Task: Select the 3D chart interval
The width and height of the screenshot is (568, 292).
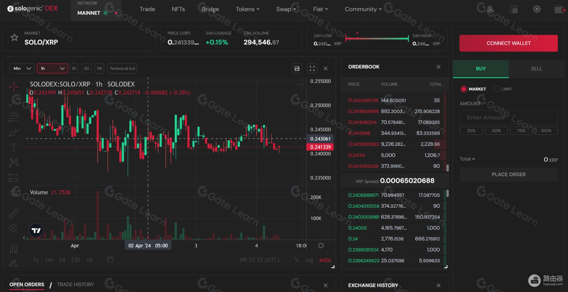Action: (86, 68)
